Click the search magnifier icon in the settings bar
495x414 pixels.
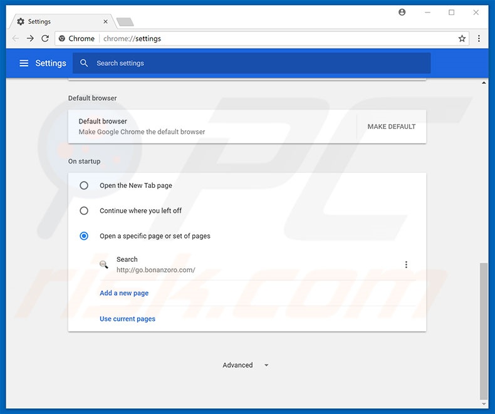84,63
